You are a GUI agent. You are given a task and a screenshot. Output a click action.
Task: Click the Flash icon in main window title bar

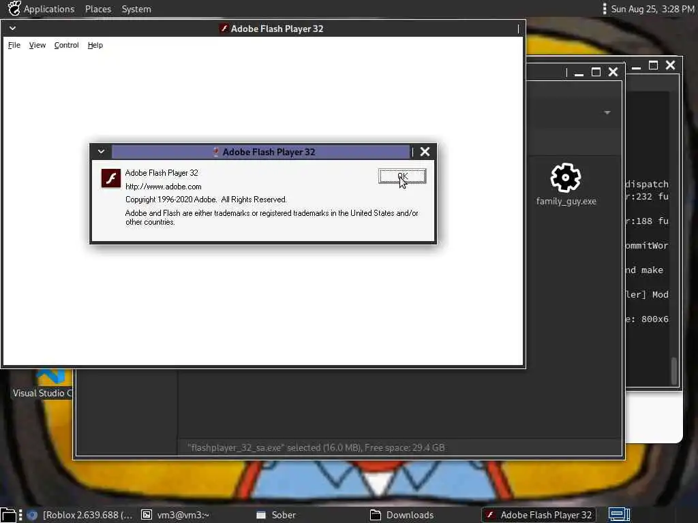[x=224, y=29]
